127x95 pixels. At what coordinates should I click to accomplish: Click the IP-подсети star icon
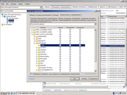(x=2, y=25)
